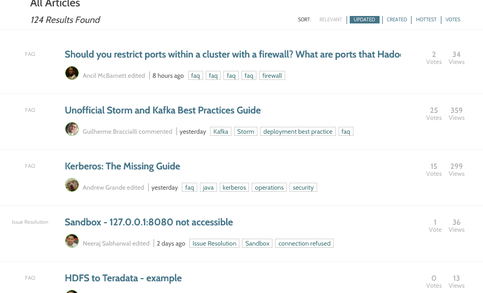Open Neeraj Sabharwal's profile name link
The width and height of the screenshot is (483, 293).
[x=107, y=243]
